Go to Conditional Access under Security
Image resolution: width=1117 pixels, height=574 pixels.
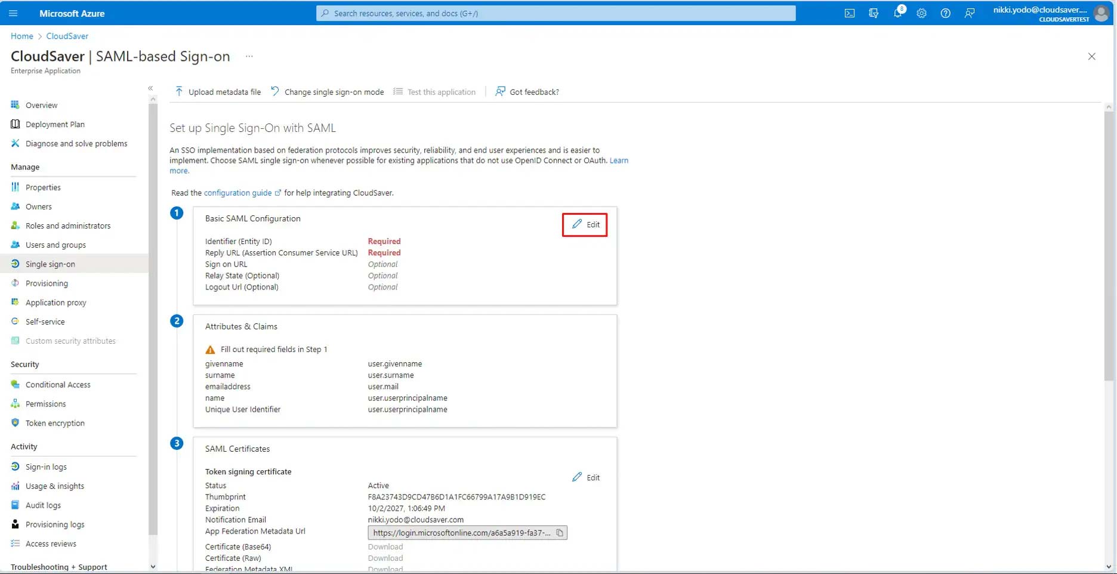point(58,385)
